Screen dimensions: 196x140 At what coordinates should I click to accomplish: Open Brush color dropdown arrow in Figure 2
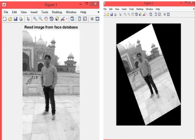[x=147, y=14]
